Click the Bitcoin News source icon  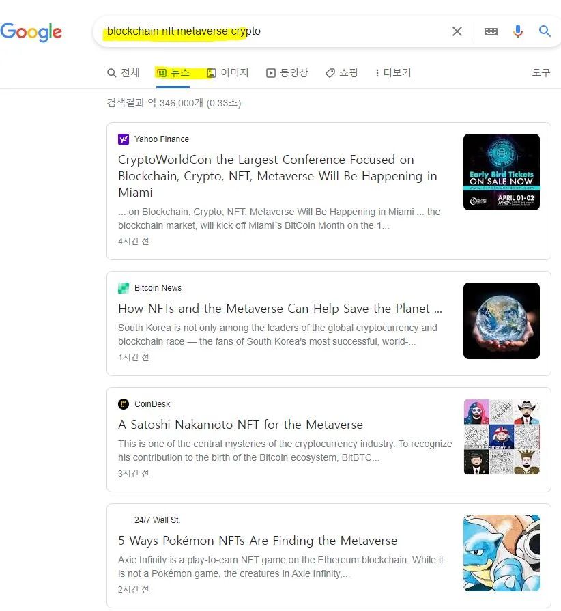point(124,288)
